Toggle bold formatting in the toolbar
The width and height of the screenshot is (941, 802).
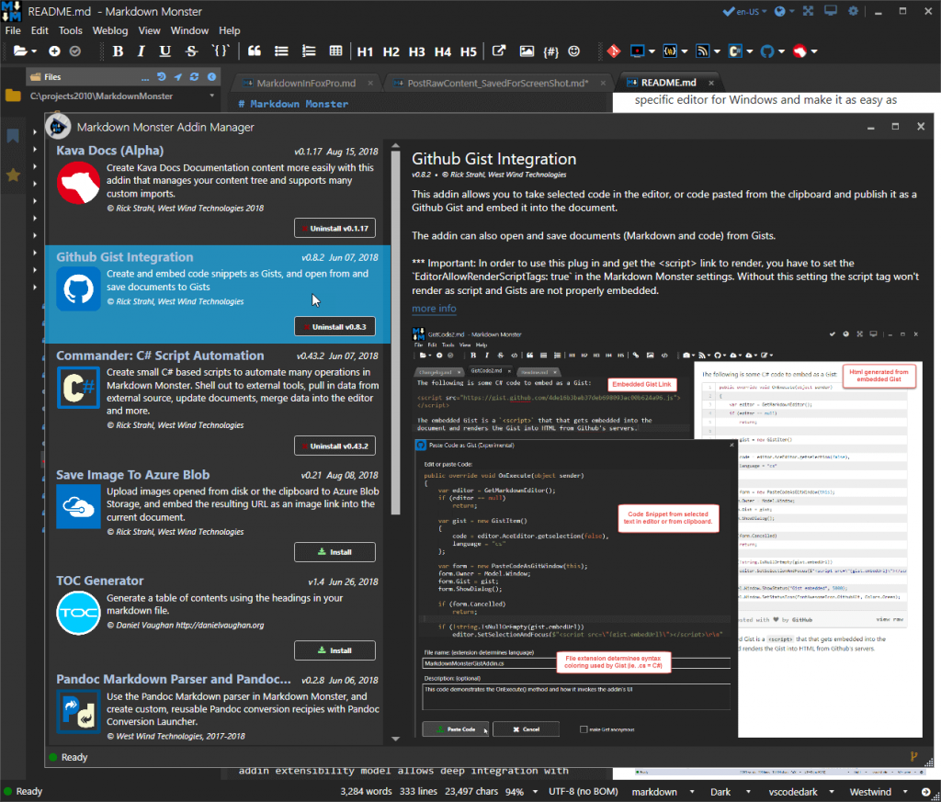tap(118, 51)
